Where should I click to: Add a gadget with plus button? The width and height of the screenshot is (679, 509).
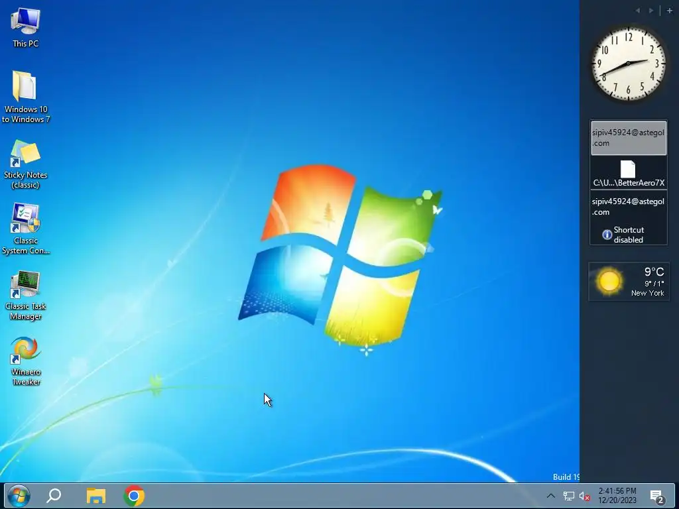[x=670, y=11]
